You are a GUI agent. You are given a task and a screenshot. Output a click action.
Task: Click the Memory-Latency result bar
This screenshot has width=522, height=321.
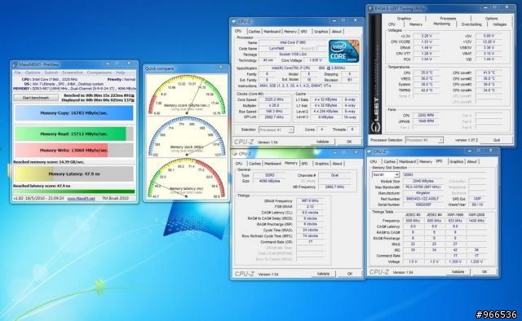coord(74,174)
